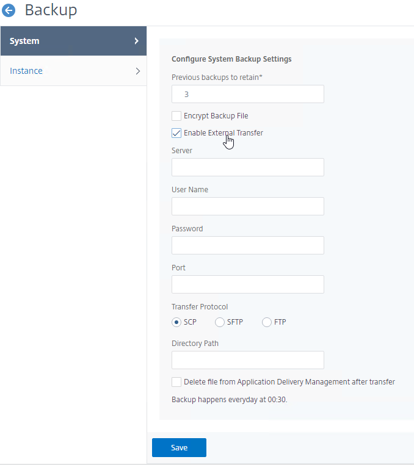
Task: Choose SFTP as transfer protocol
Action: 220,322
